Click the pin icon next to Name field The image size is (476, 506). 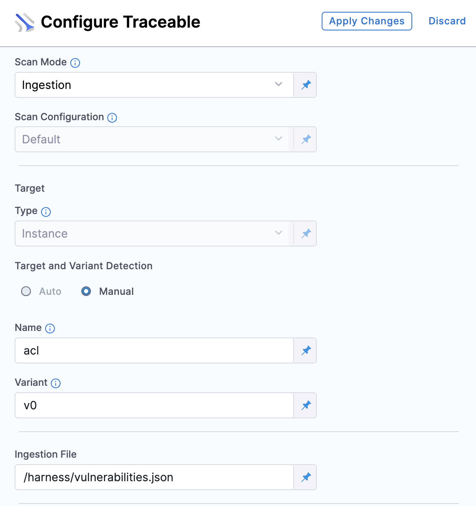click(x=306, y=350)
